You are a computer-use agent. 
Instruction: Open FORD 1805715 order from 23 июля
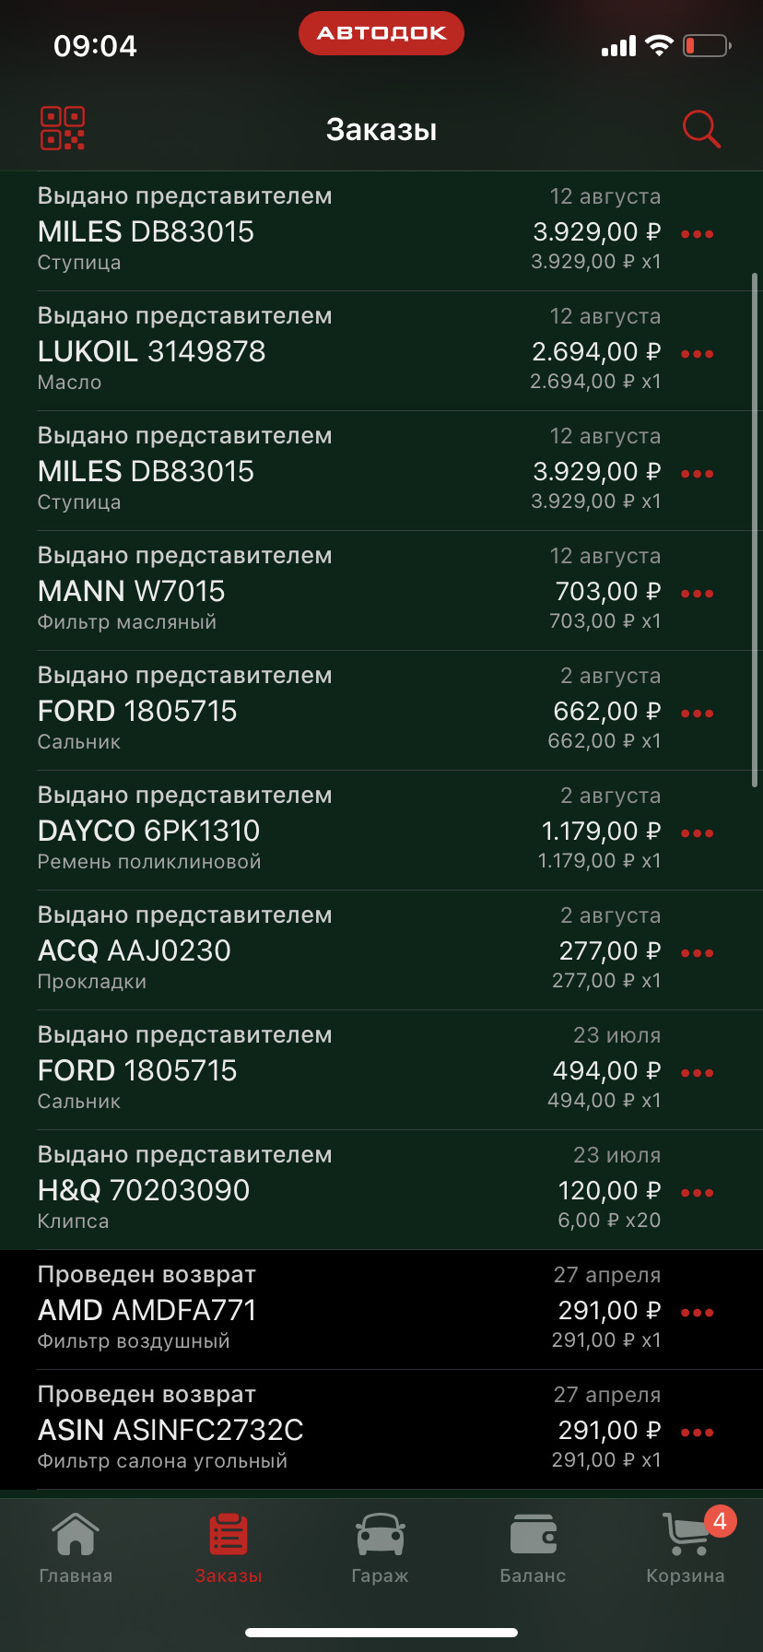[276, 1070]
